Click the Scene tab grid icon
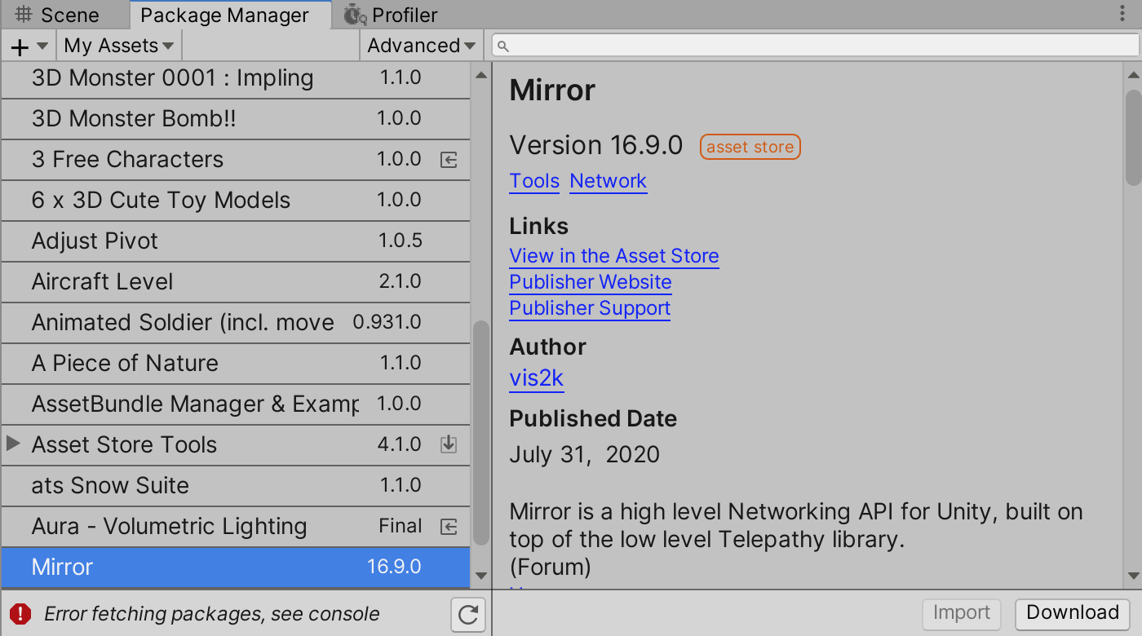The height and width of the screenshot is (636, 1142). [24, 15]
